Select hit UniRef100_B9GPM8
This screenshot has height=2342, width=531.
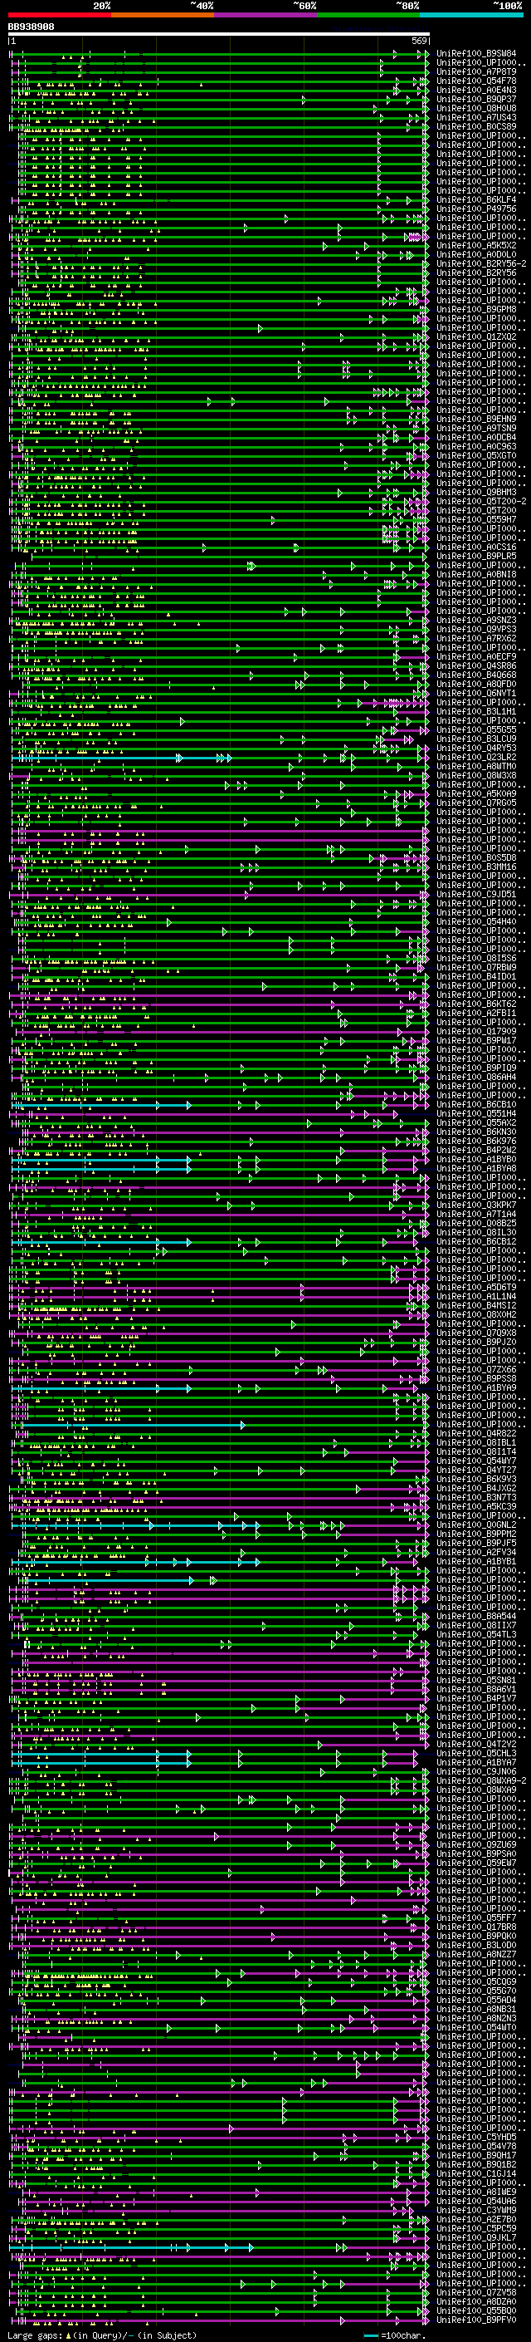coord(475,309)
